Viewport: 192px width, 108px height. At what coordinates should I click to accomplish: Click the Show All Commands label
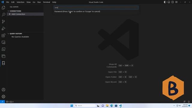(x=112, y=65)
